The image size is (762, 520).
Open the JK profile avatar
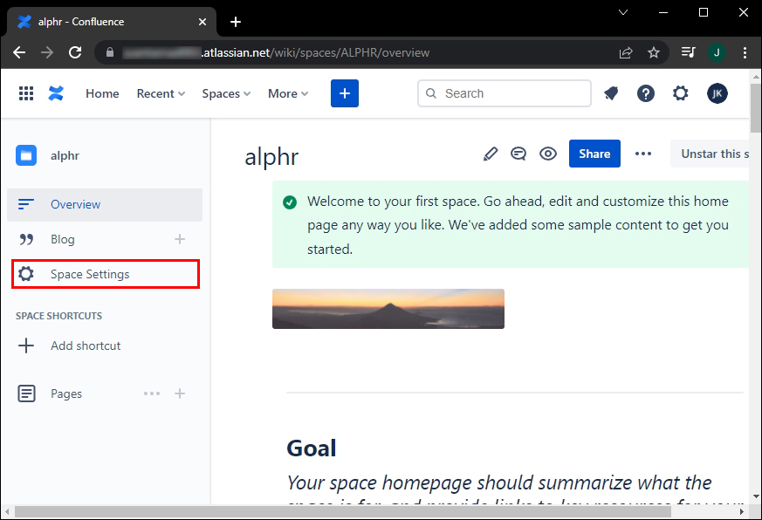point(717,93)
